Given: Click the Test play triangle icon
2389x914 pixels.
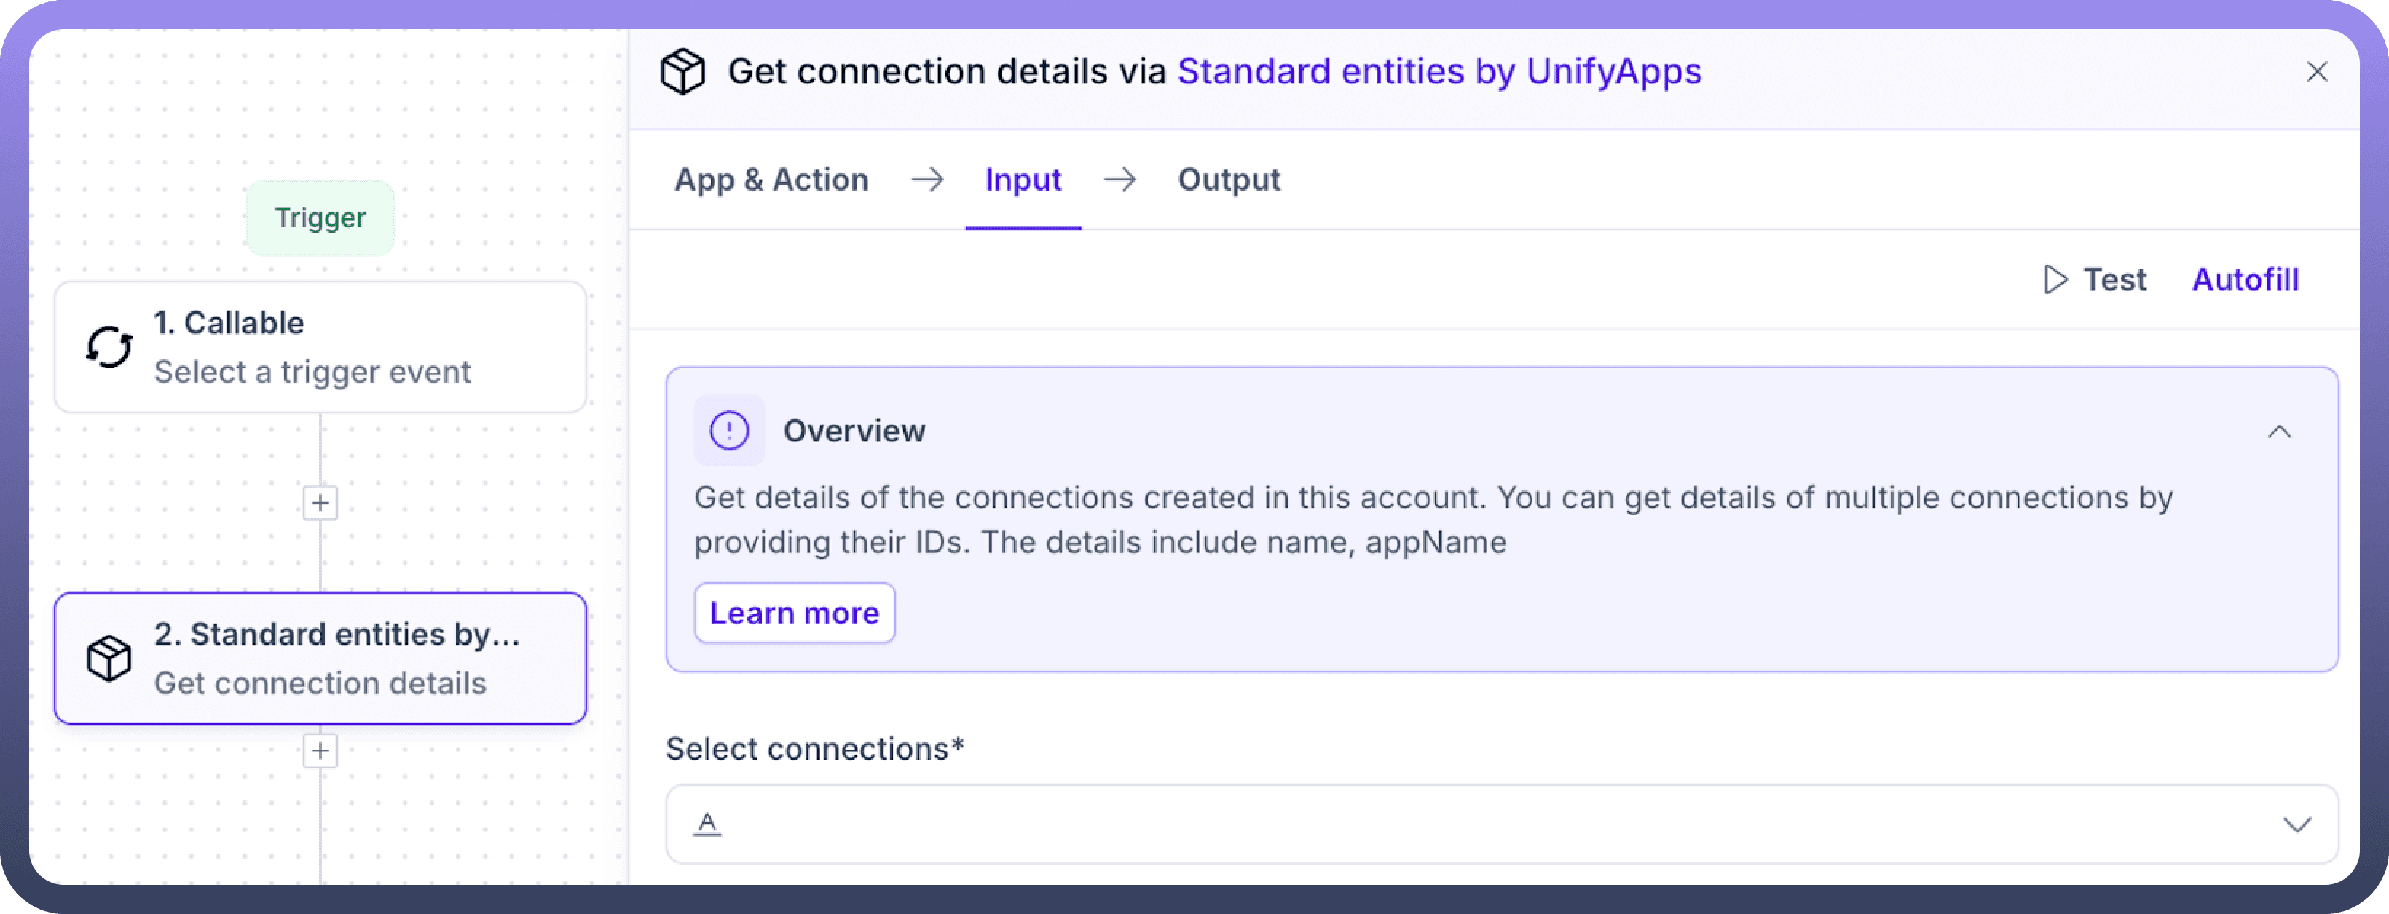Looking at the screenshot, I should click(x=2055, y=279).
